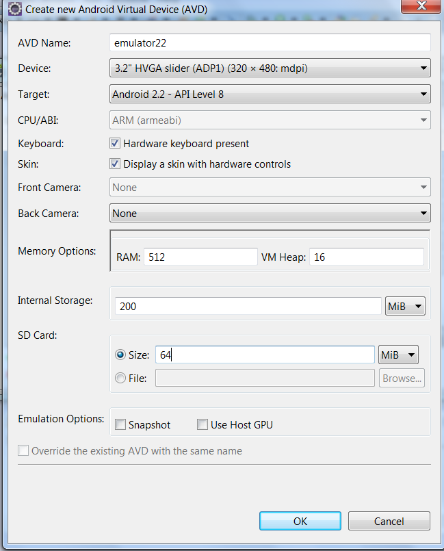Click the AVD dialog title bar icon
The image size is (444, 551).
(15, 9)
